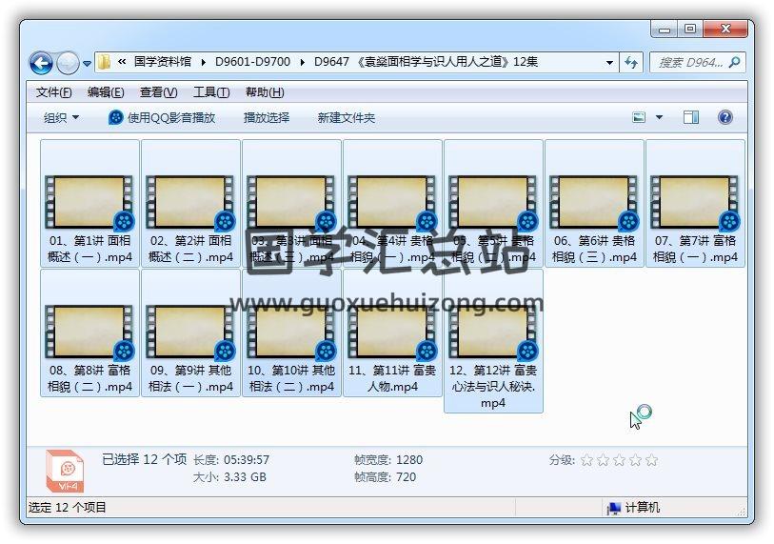Select video 03、第3讲 thumbnail
The image size is (774, 544).
[291, 203]
